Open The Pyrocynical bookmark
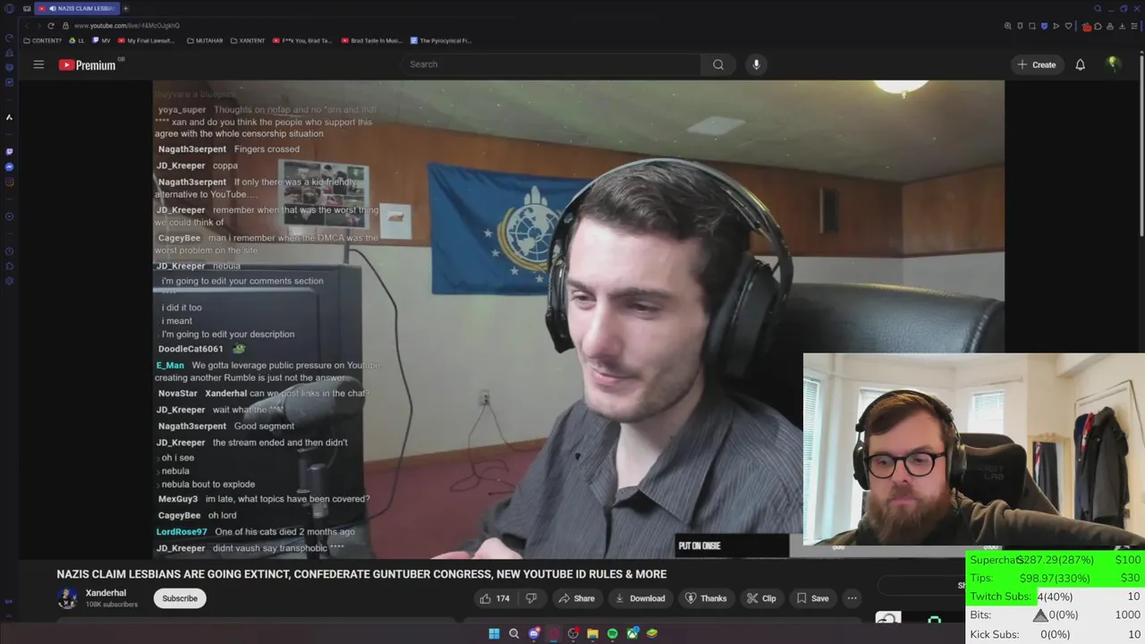This screenshot has height=644, width=1145. click(x=441, y=40)
